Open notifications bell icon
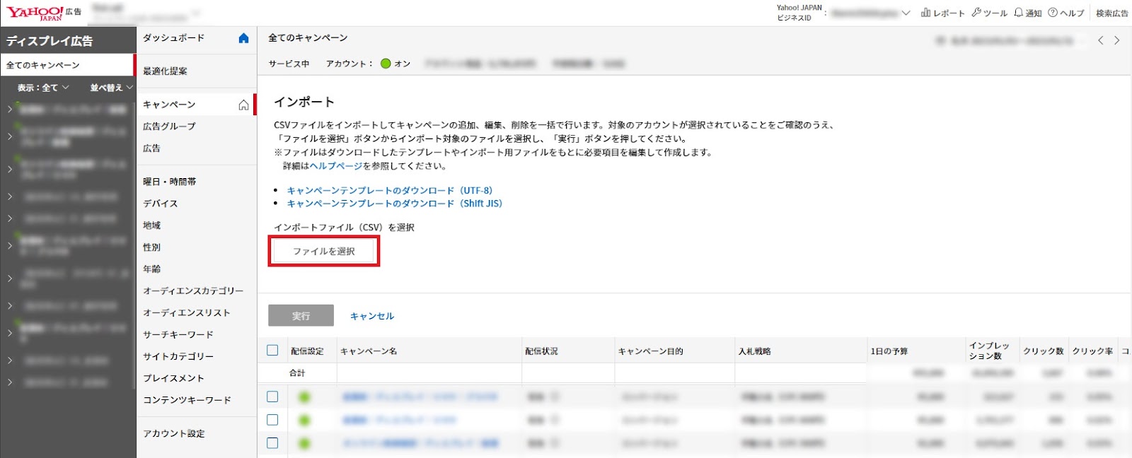The width and height of the screenshot is (1132, 458). coord(1019,13)
